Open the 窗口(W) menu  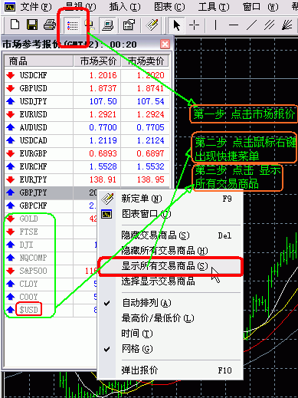coord(260,7)
